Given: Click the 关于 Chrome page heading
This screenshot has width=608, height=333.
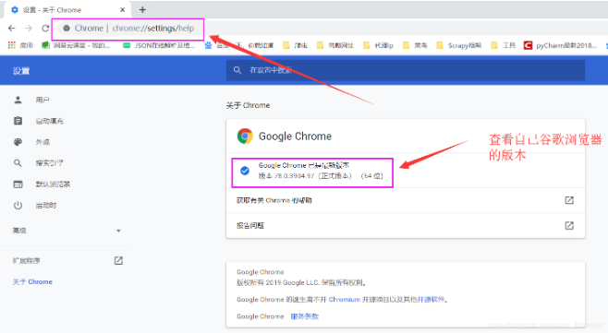Looking at the screenshot, I should [x=249, y=105].
